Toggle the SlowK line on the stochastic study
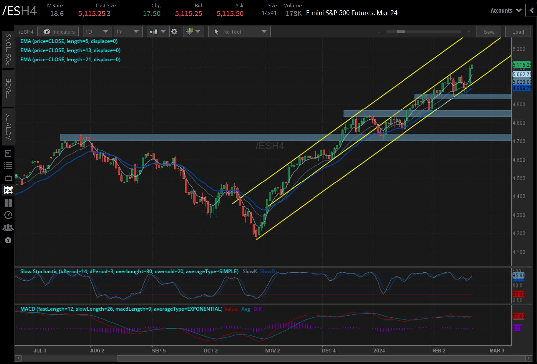Image resolution: width=537 pixels, height=364 pixels. [250, 271]
